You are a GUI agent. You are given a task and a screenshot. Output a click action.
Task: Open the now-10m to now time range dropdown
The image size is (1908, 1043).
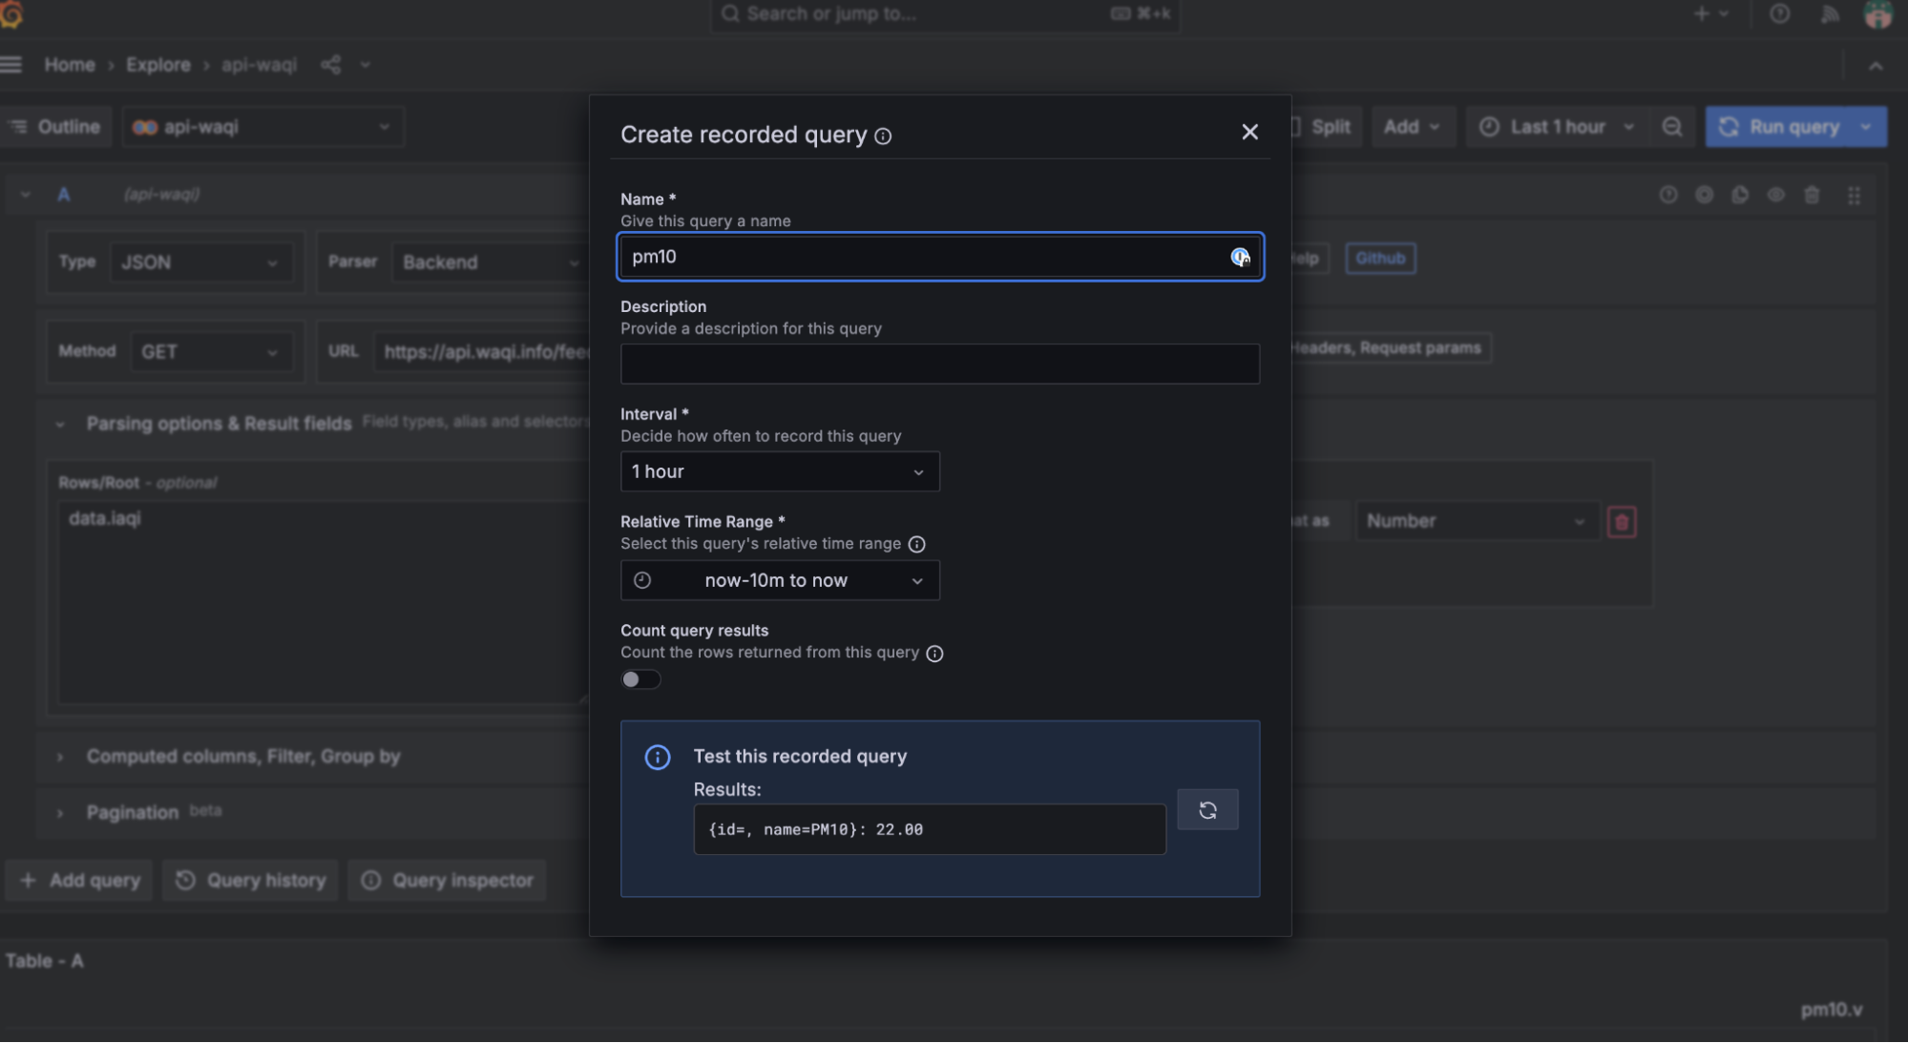779,579
